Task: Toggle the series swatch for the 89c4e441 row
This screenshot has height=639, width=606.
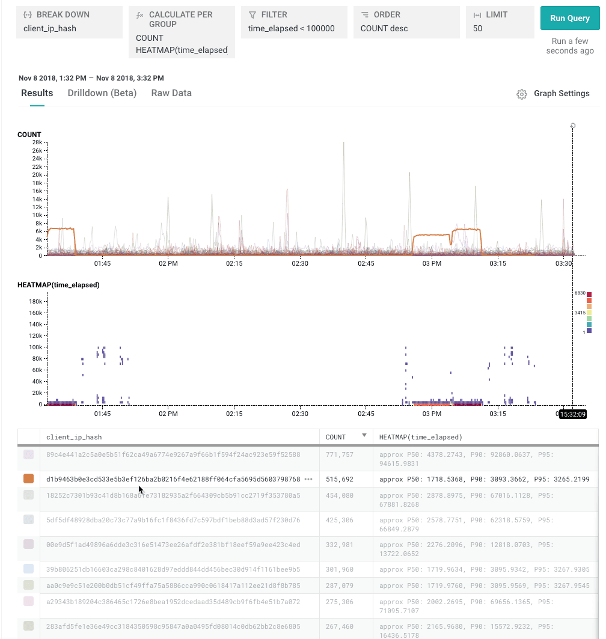Action: tap(28, 455)
